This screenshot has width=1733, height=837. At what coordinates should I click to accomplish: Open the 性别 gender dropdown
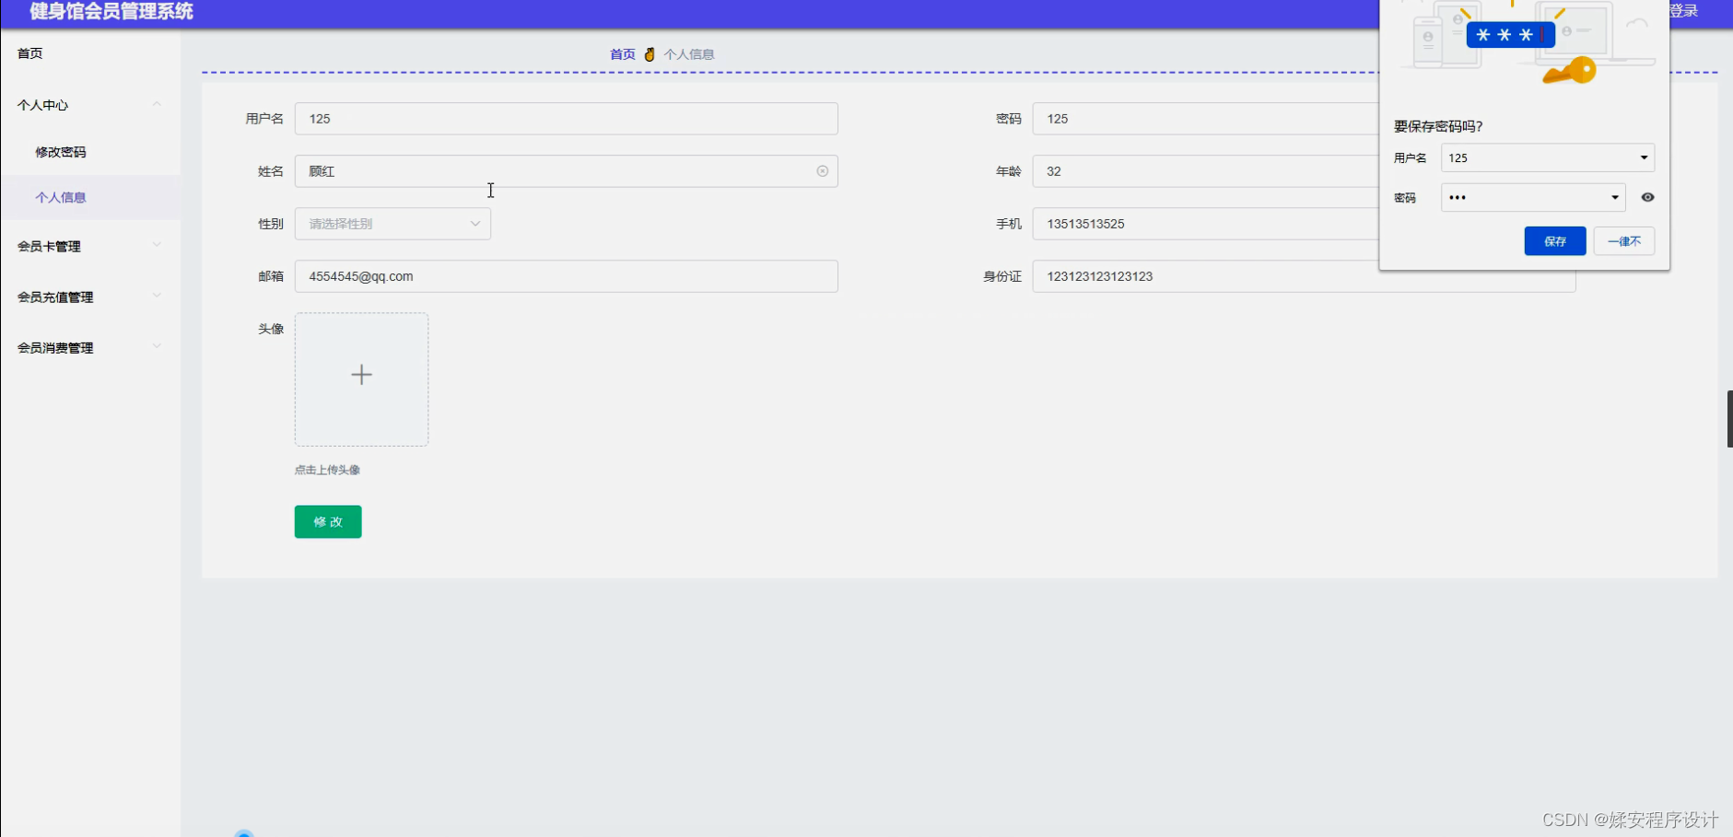tap(392, 224)
